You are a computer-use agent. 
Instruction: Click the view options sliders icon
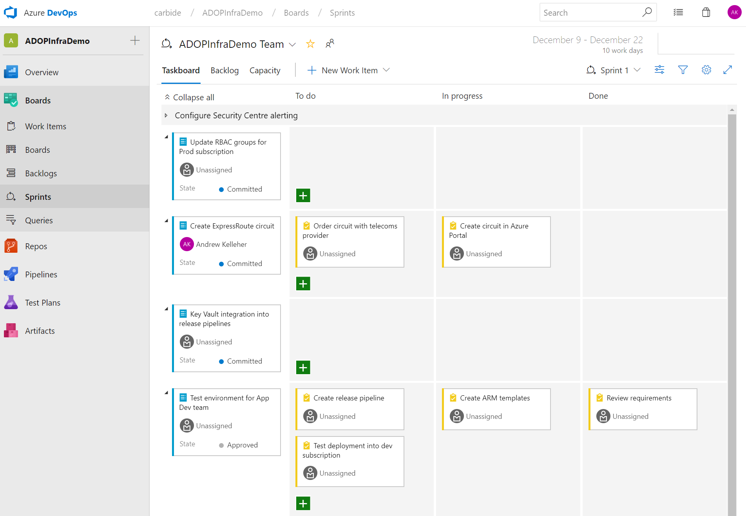[659, 70]
